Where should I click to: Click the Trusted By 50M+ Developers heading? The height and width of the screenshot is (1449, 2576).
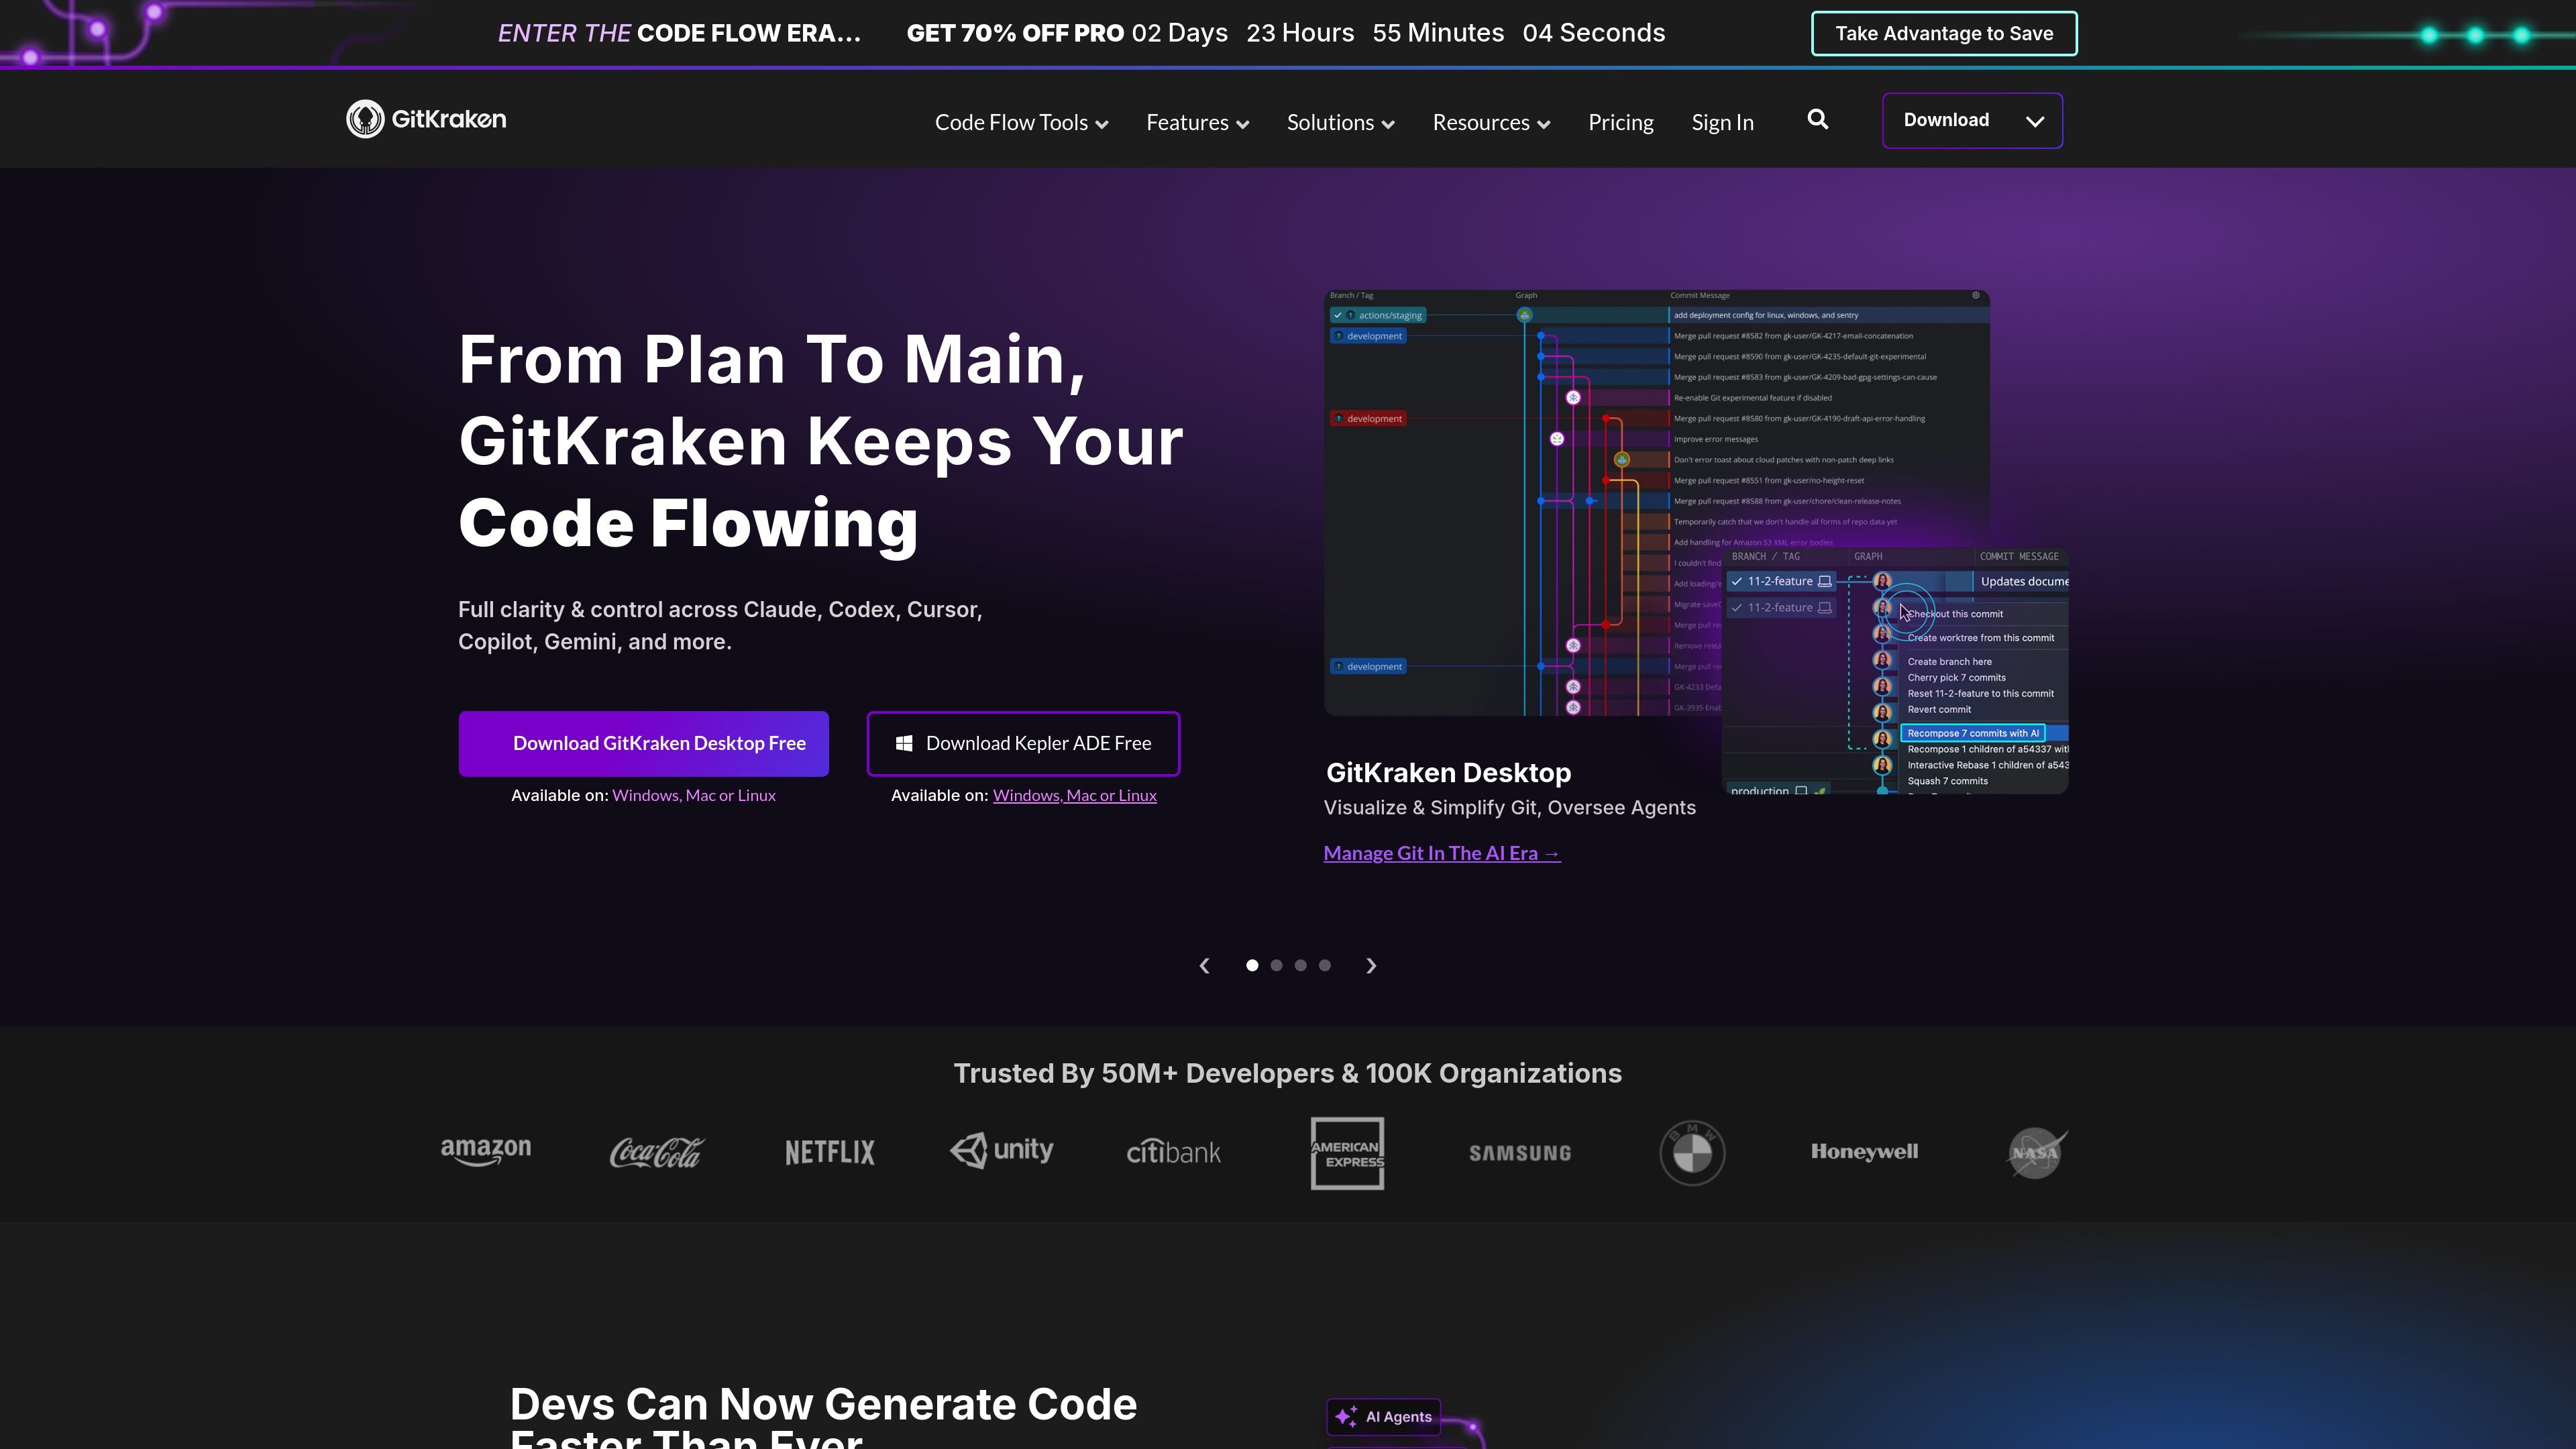coord(1287,1073)
